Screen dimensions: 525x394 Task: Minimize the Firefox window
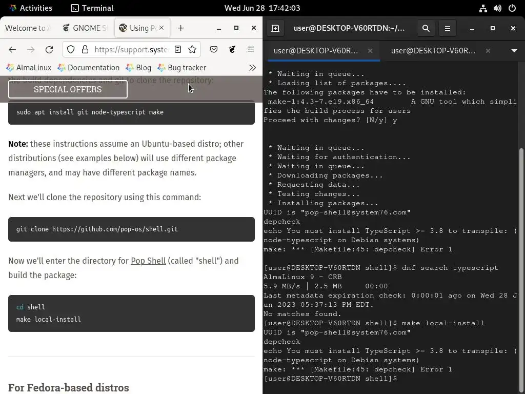point(219,28)
